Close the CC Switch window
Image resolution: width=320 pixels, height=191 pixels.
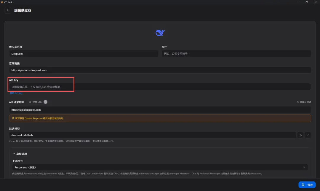[315, 2]
